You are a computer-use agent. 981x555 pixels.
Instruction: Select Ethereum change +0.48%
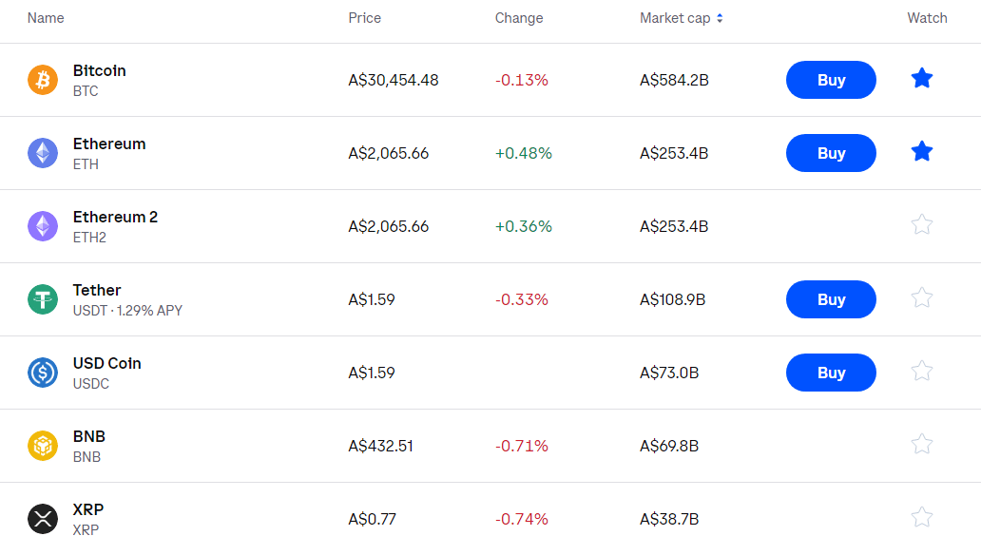tap(524, 153)
